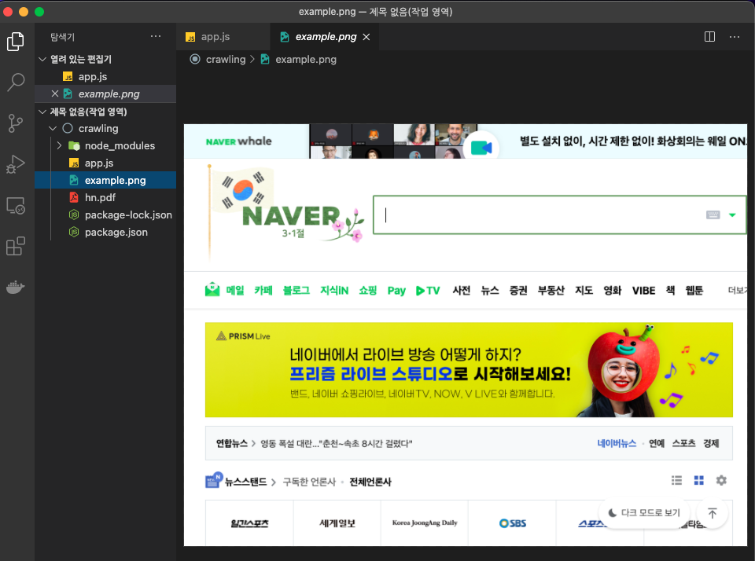Click the Naver whale banner logo
The height and width of the screenshot is (561, 755).
click(238, 141)
